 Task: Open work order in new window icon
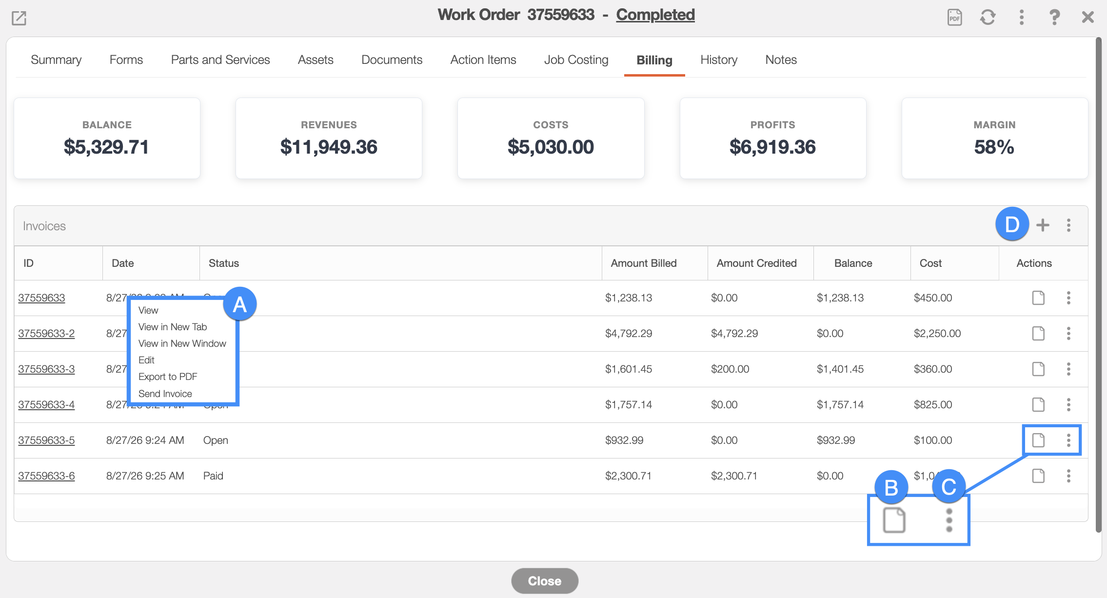click(x=19, y=18)
